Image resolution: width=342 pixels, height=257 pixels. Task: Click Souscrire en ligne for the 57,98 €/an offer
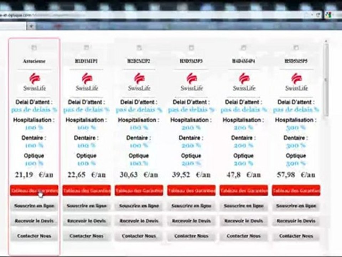coord(296,206)
